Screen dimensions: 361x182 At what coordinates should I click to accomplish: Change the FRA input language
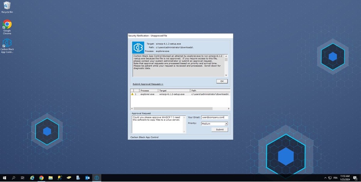pos(336,178)
